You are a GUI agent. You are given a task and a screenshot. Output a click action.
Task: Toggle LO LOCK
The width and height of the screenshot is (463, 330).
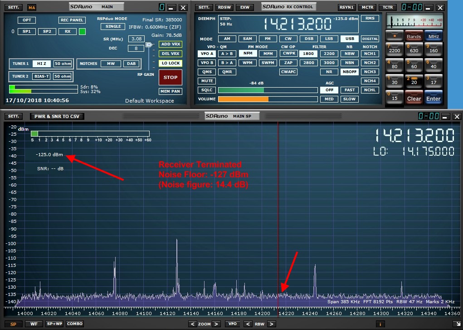pos(171,63)
